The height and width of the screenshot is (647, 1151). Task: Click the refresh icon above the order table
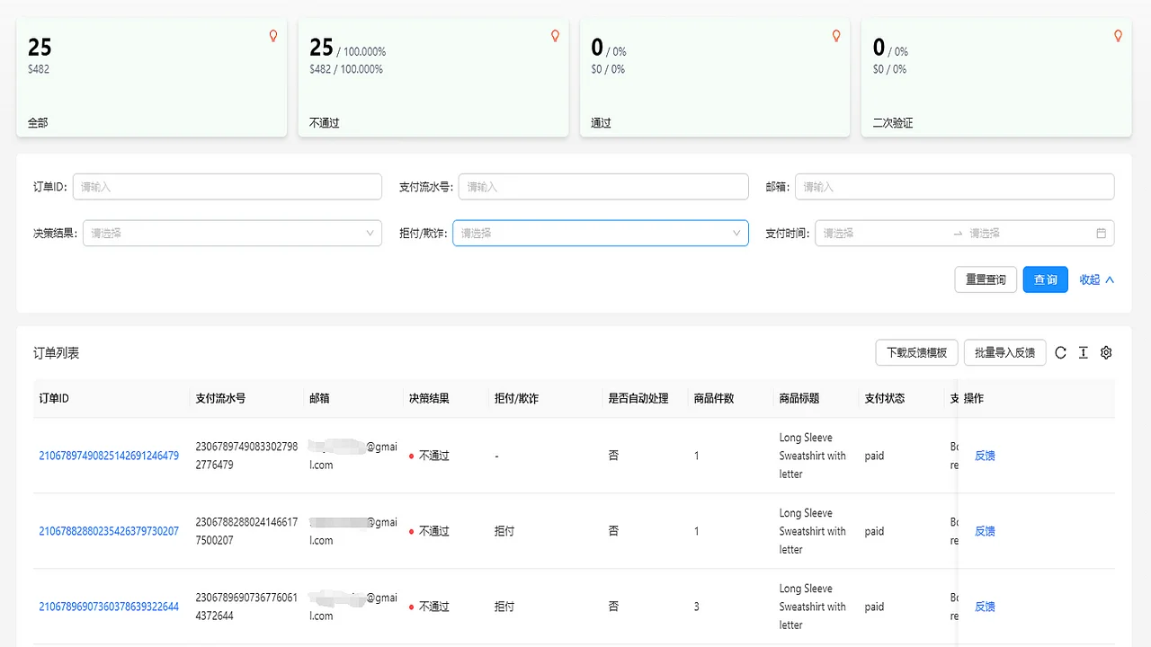click(1062, 352)
